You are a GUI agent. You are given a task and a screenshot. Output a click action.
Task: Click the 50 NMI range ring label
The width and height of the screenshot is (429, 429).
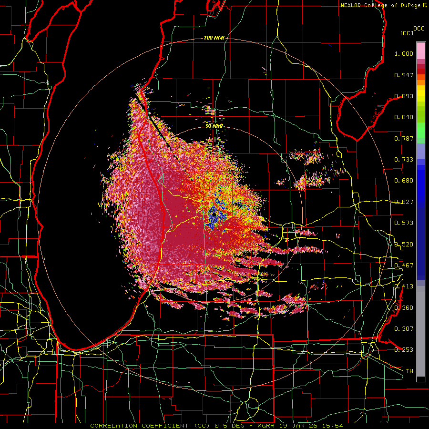point(214,126)
